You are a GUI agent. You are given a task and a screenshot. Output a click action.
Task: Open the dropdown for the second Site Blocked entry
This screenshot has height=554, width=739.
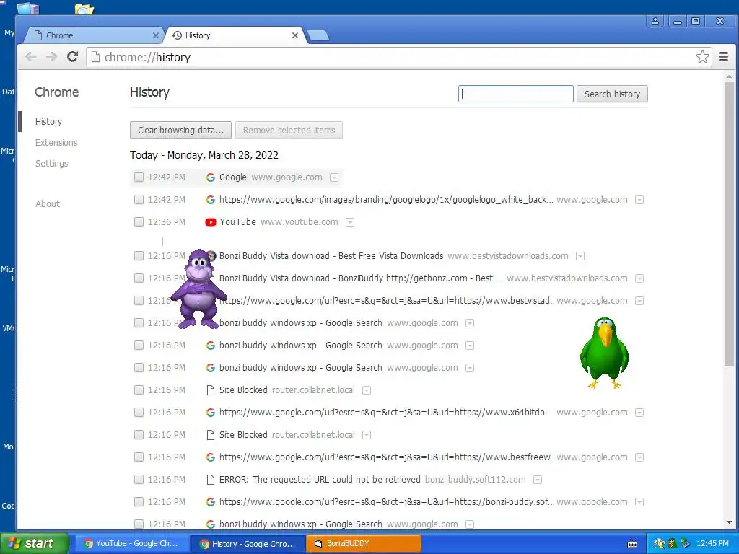(366, 435)
